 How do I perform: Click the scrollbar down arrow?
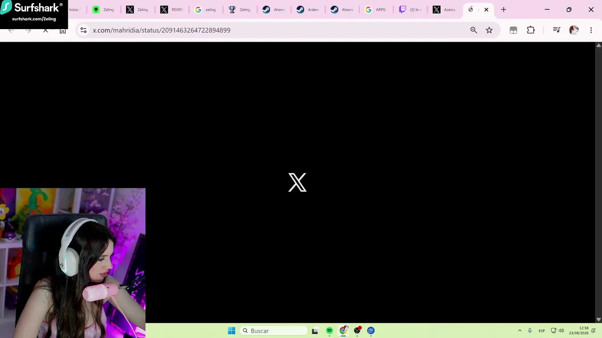tap(598, 320)
